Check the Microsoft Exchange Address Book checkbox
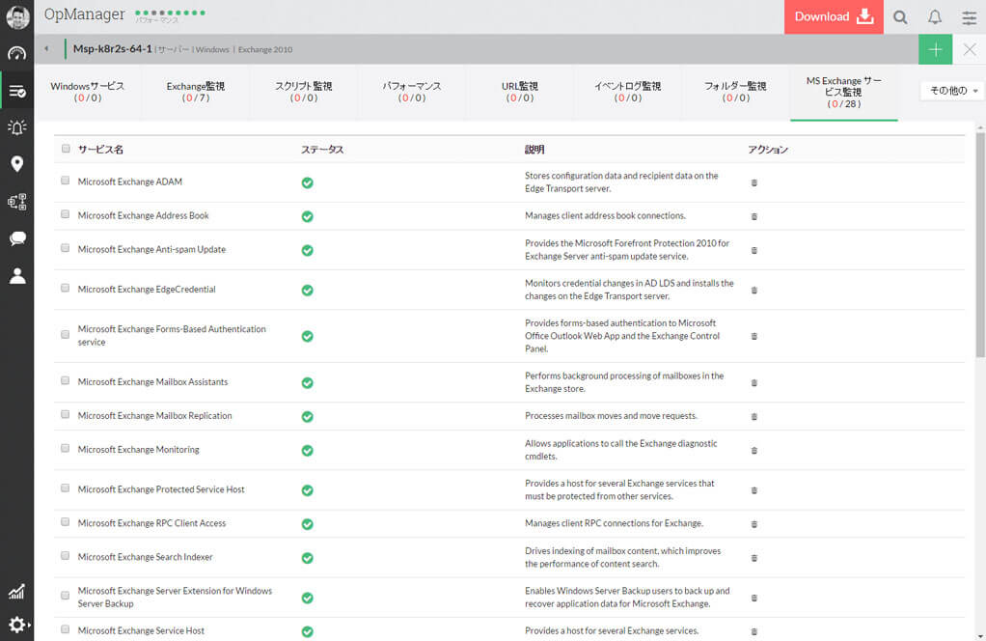Screen dimensions: 986x641 66,214
